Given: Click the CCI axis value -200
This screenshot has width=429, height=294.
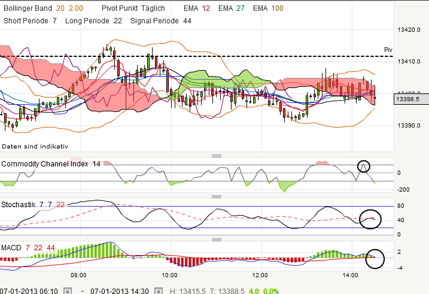Looking at the screenshot, I should coord(403,189).
